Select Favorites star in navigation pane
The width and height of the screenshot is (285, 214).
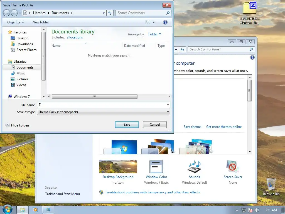(10, 32)
